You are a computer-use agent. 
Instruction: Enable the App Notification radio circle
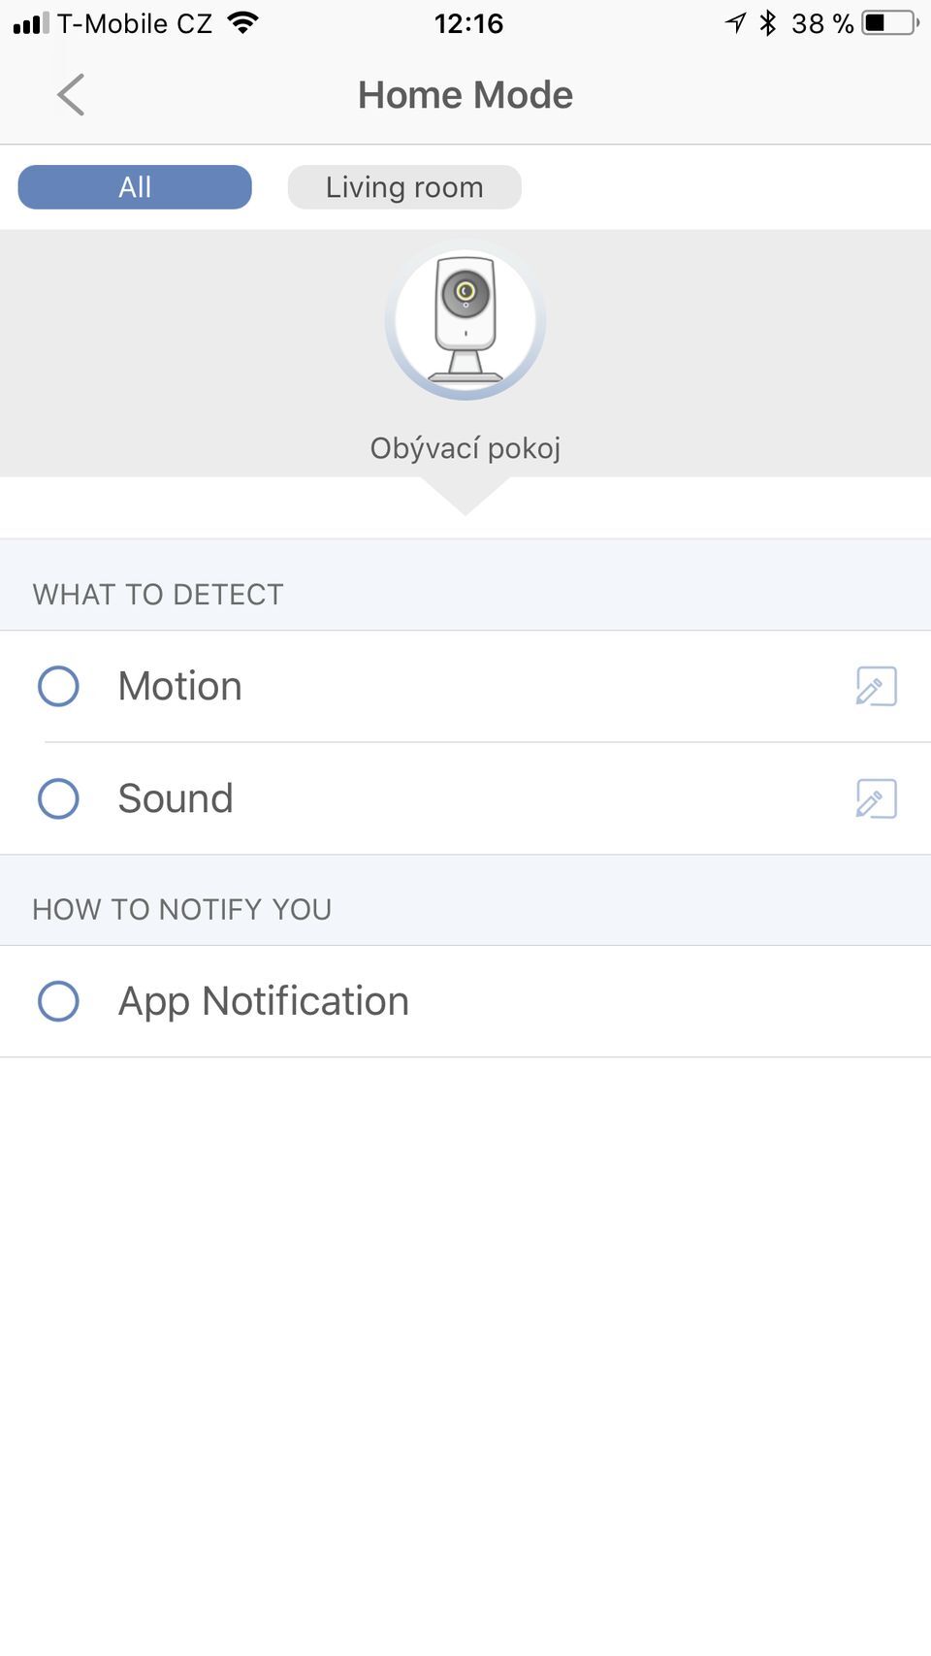click(x=58, y=1001)
